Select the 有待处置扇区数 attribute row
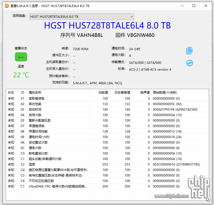 107,175
